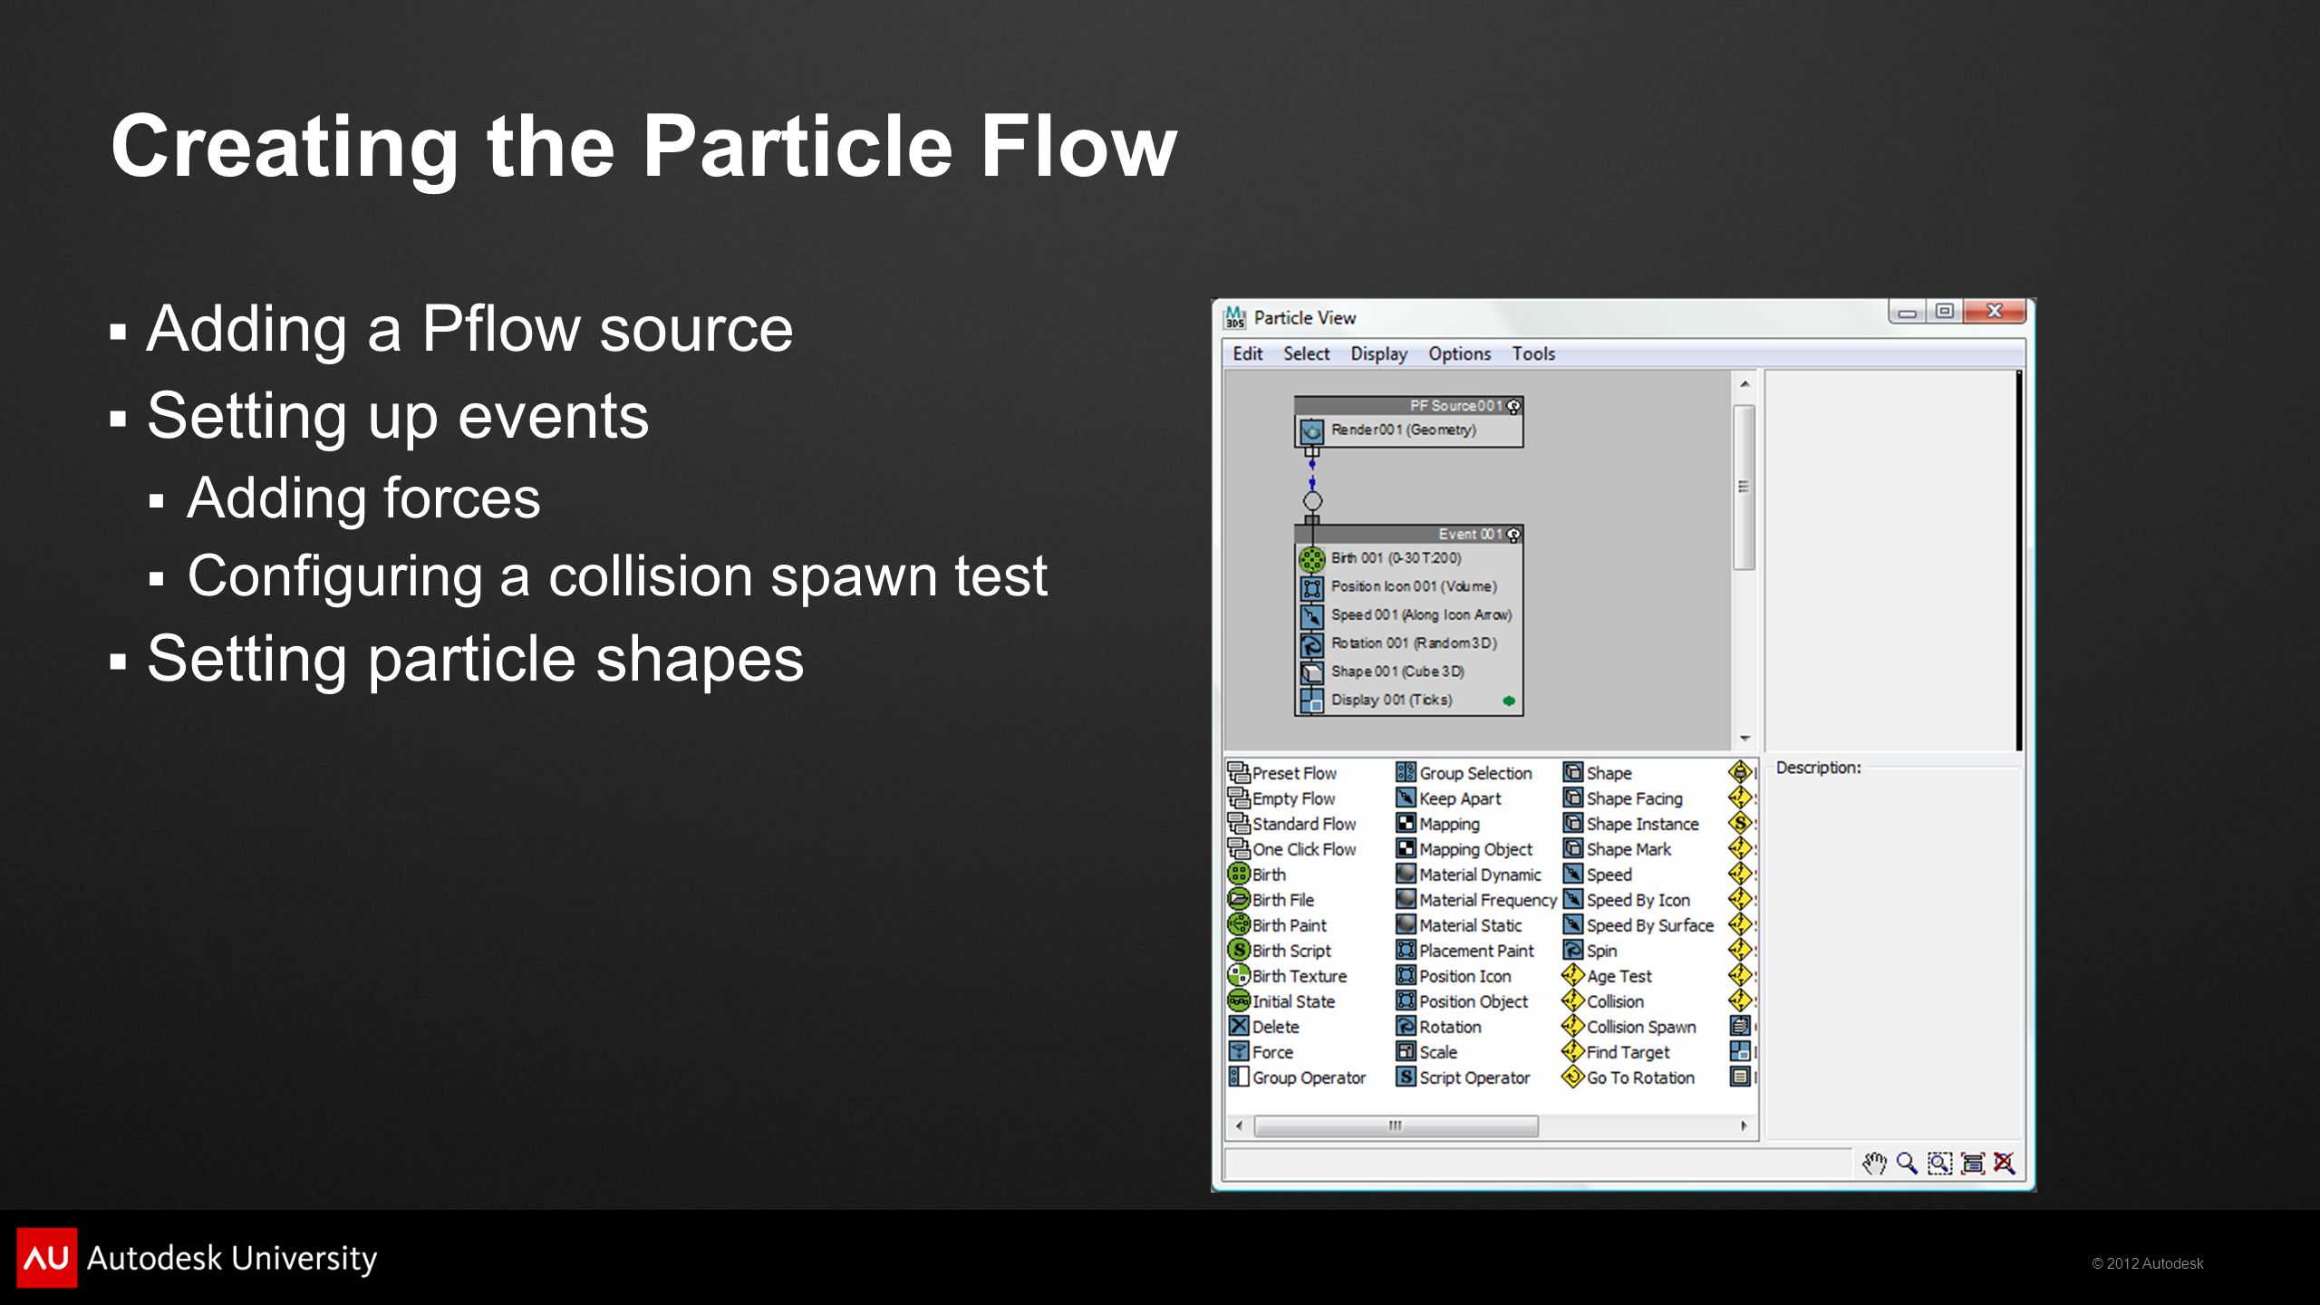The width and height of the screenshot is (2320, 1305).
Task: Select Birth 001 operator in Event 001
Action: coord(1408,558)
